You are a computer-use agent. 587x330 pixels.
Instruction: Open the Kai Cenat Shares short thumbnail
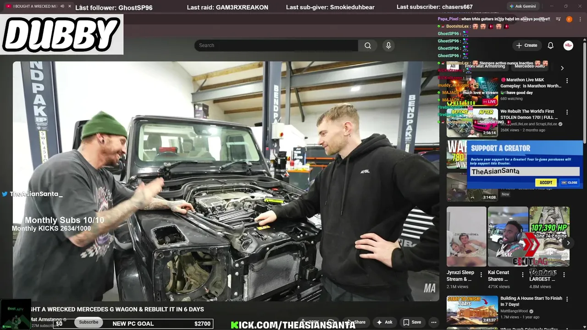tap(508, 236)
